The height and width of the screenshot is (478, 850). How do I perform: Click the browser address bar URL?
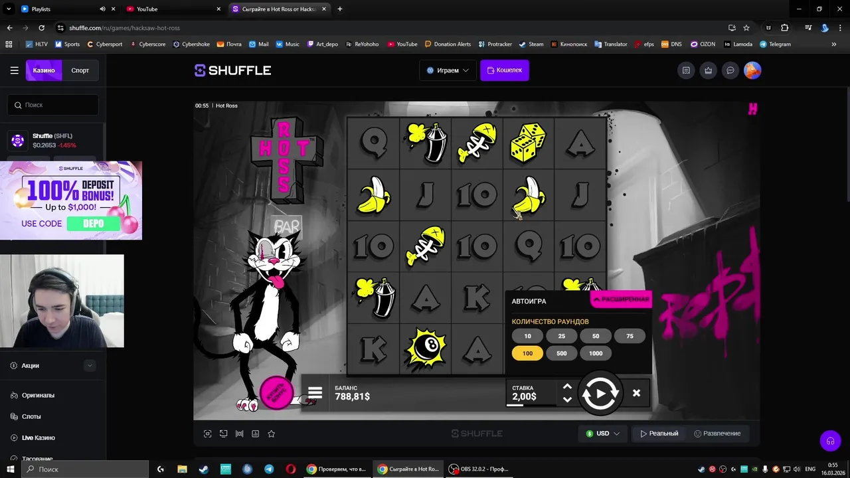pos(124,28)
